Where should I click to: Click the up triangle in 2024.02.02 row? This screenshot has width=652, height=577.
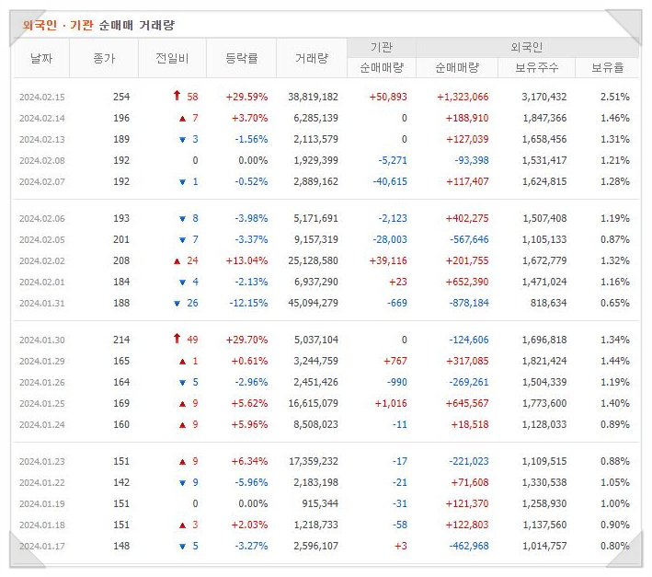click(x=177, y=261)
